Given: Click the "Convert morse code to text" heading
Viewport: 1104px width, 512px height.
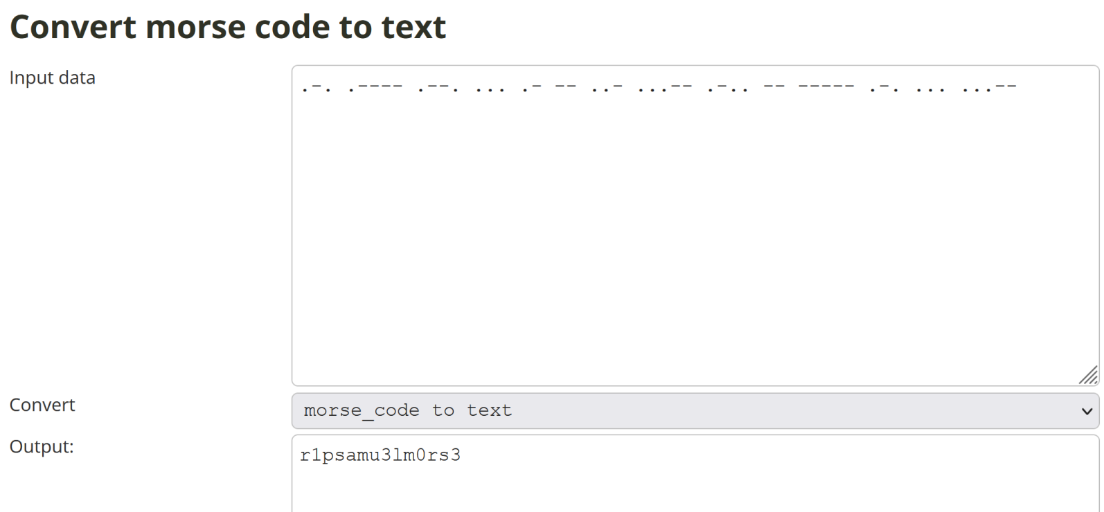Looking at the screenshot, I should (x=228, y=28).
